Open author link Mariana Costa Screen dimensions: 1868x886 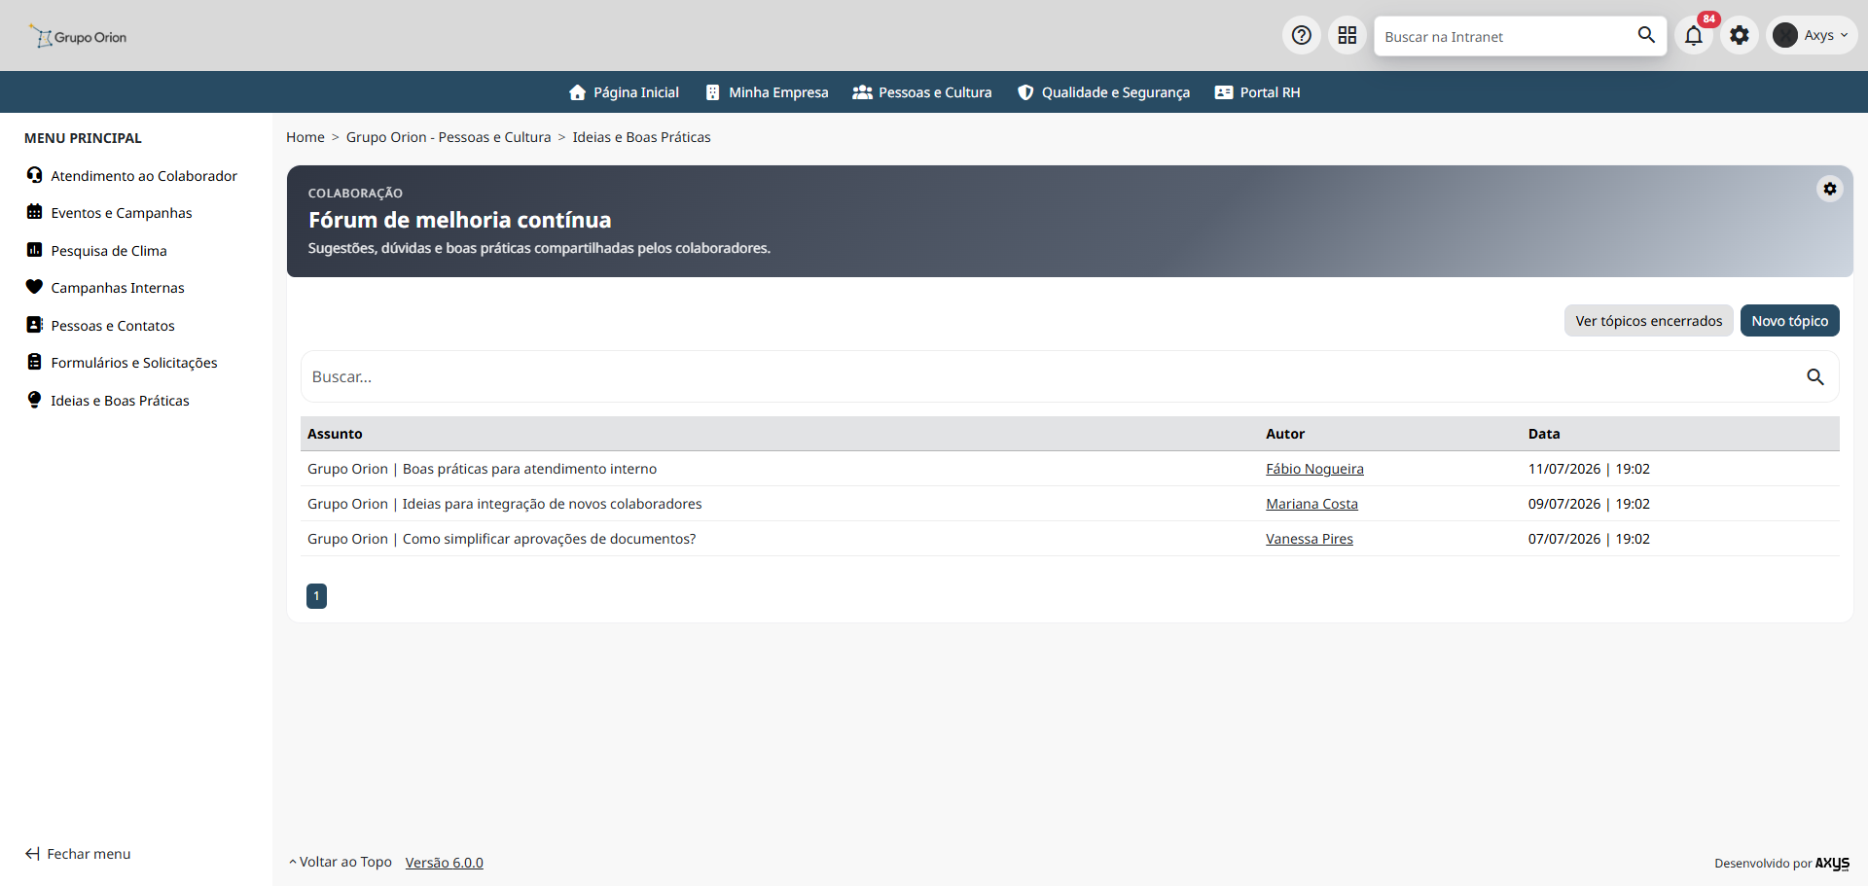pos(1311,504)
